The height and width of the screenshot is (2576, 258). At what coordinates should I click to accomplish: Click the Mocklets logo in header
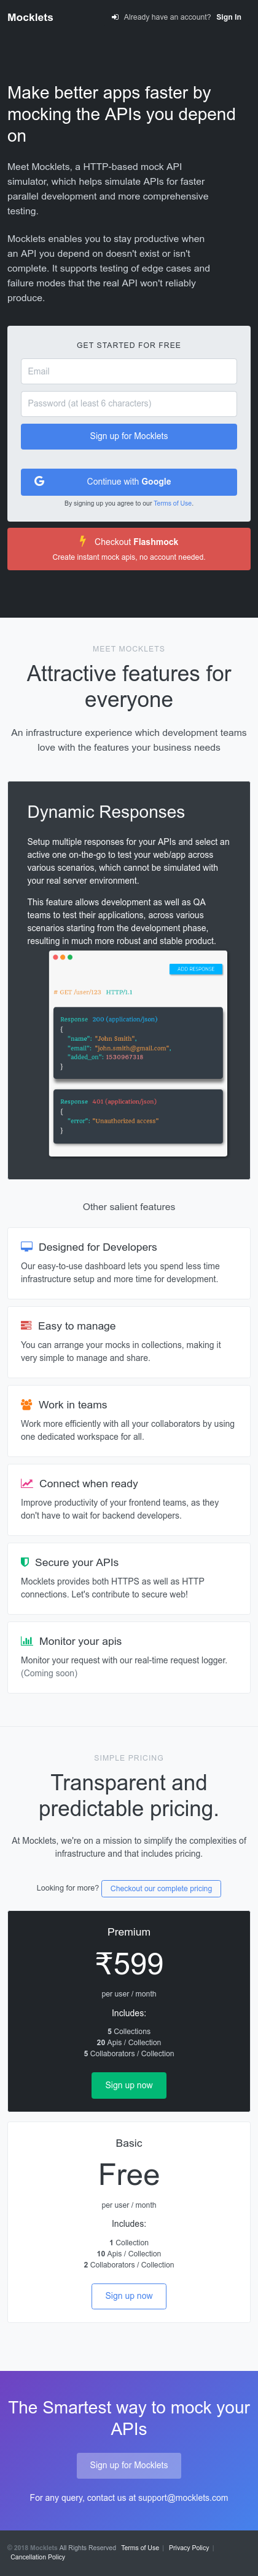pyautogui.click(x=30, y=17)
